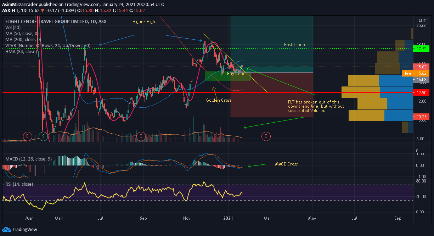Select the VPVR indicator legend

tap(48, 46)
